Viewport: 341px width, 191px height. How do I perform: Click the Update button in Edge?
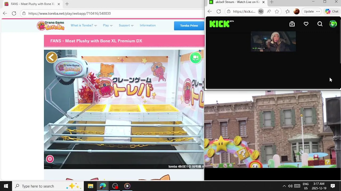pos(309,11)
